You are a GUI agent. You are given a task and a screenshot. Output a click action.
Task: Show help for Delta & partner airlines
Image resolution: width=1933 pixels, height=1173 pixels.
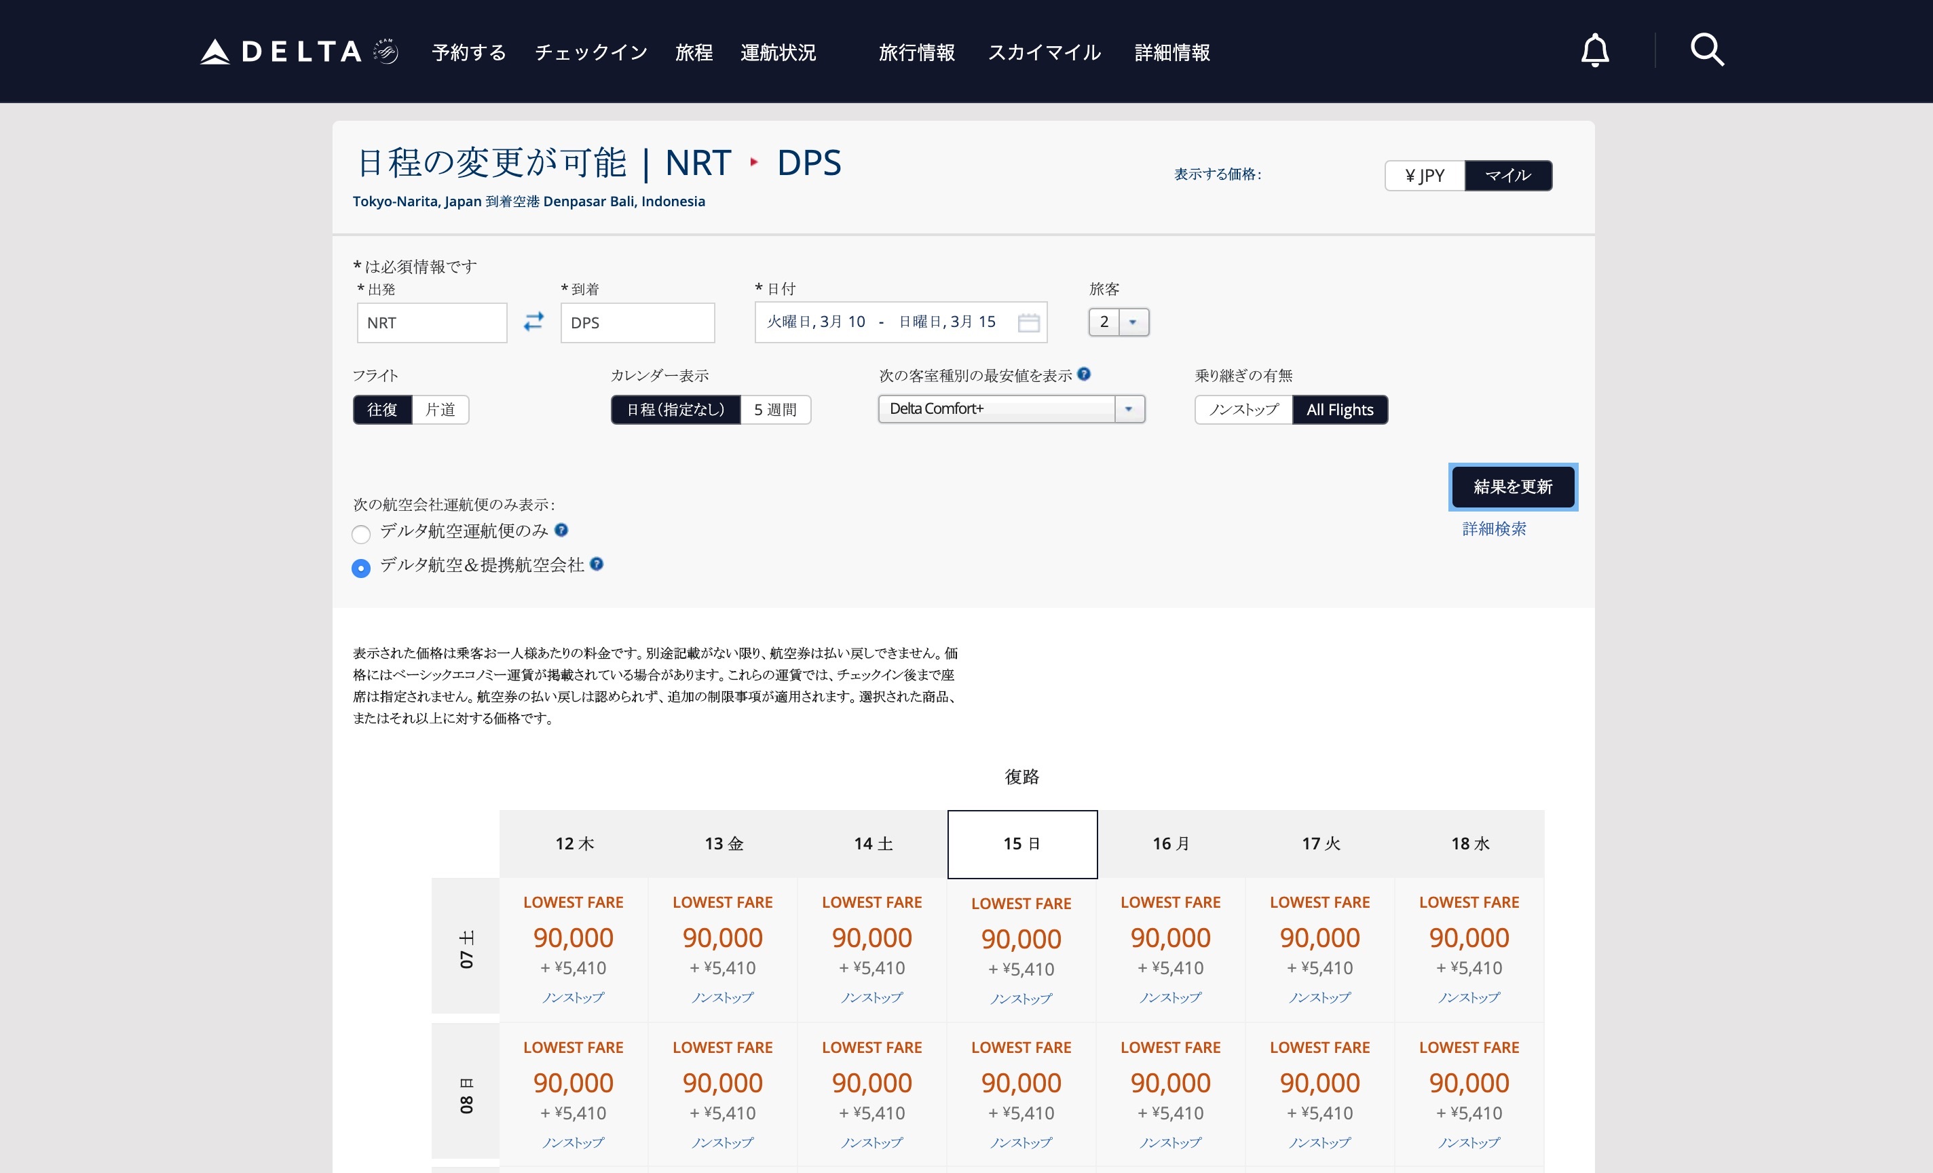pos(596,564)
